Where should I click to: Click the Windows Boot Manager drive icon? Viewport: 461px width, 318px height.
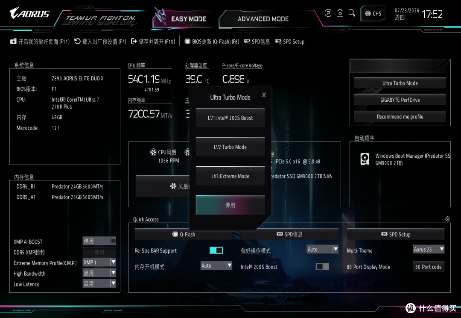point(365,159)
